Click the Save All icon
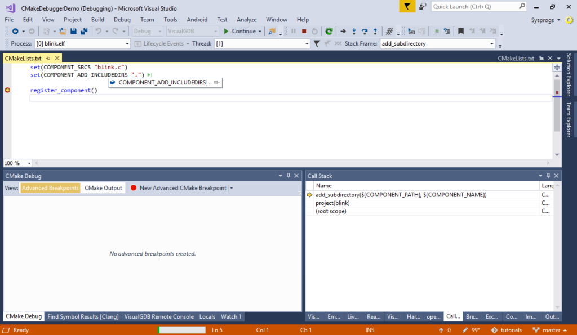The width and height of the screenshot is (577, 335). tap(84, 32)
